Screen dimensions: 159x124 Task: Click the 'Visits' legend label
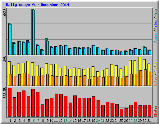tap(156, 68)
